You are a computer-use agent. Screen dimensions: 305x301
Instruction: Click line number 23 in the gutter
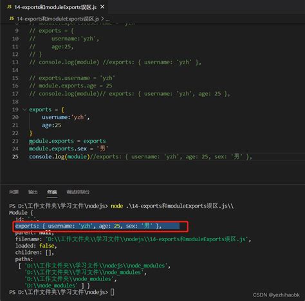[x=15, y=141]
